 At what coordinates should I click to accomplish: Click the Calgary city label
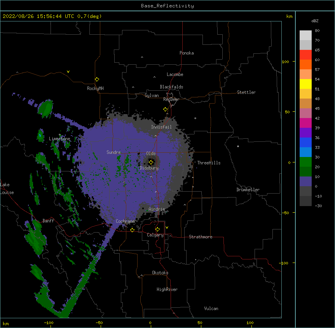tap(155, 235)
